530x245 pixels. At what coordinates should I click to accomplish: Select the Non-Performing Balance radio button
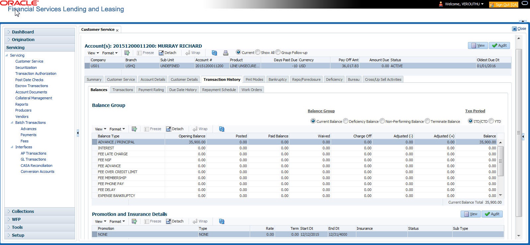382,121
